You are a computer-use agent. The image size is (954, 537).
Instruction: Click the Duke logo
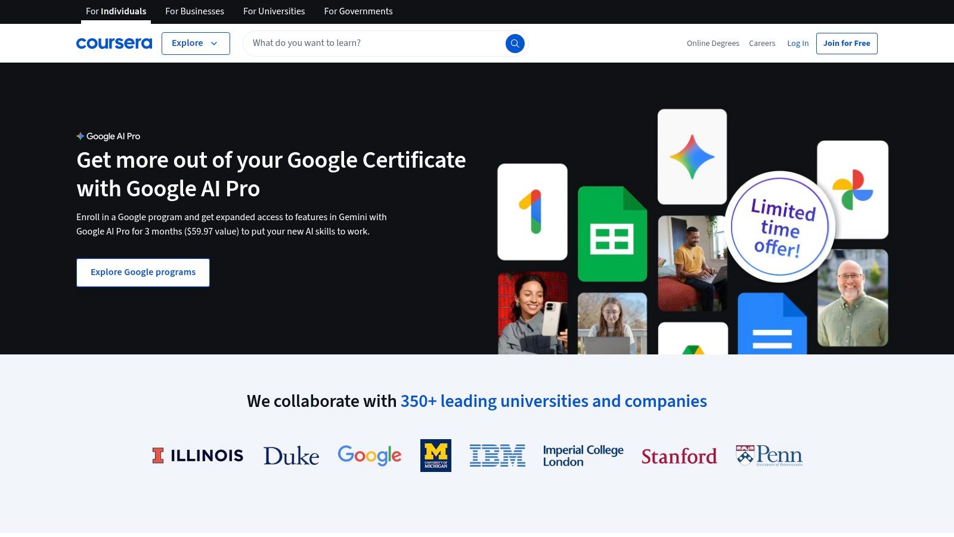point(291,456)
